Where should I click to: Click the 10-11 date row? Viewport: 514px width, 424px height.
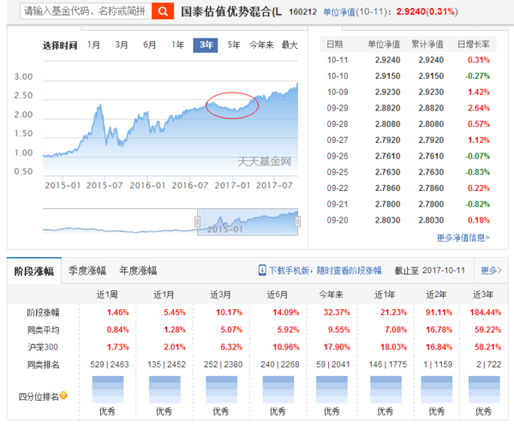408,60
